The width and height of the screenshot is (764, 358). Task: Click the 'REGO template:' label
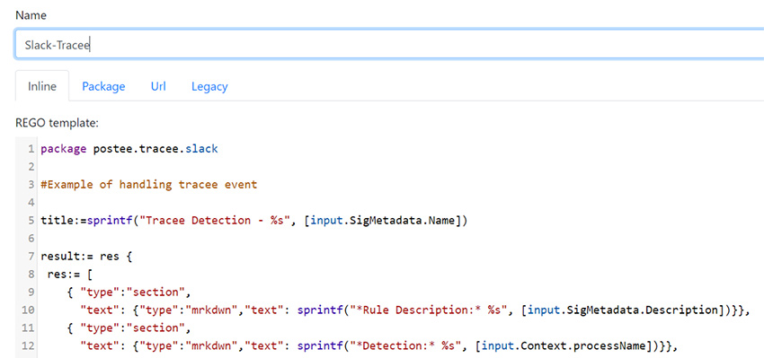point(57,124)
